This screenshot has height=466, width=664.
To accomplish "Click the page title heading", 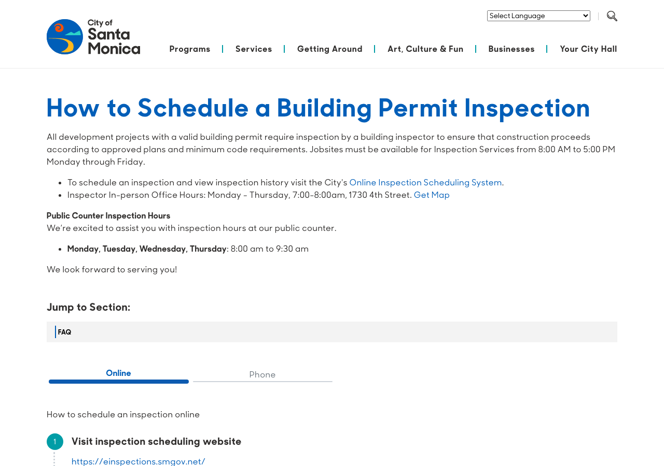I will (318, 108).
